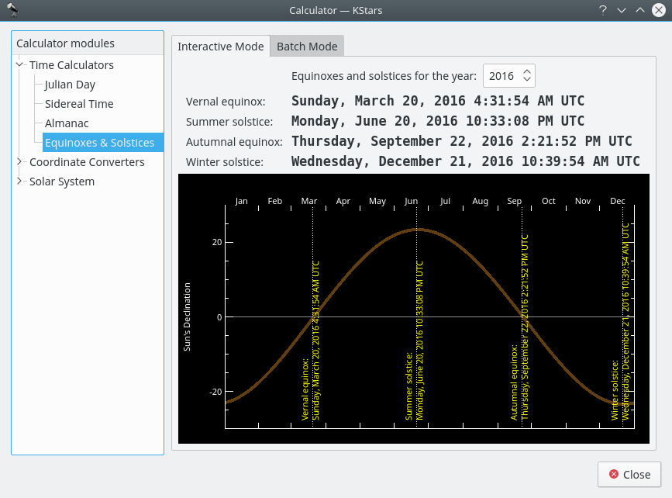Expand the Coordinate Converters node
The width and height of the screenshot is (672, 498).
pyautogui.click(x=20, y=162)
